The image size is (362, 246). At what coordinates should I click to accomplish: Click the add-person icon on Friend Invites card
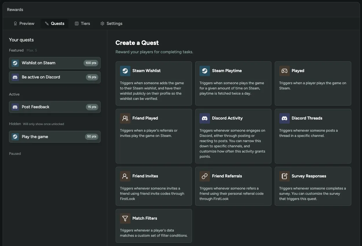pos(125,176)
